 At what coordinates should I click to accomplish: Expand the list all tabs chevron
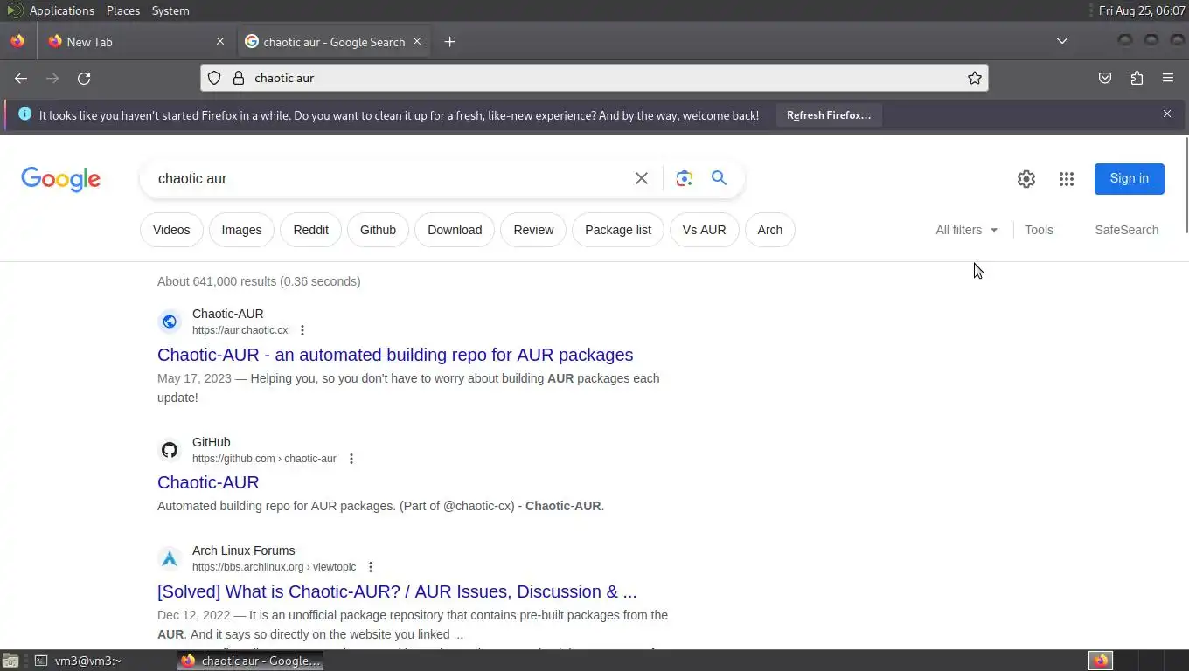click(1062, 41)
